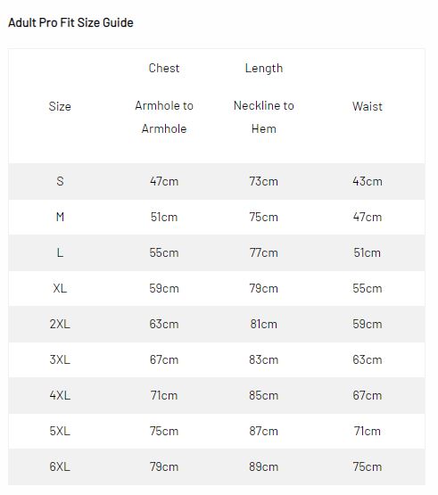Select the Neckline to Hem subheading
The image size is (438, 495).
264,117
